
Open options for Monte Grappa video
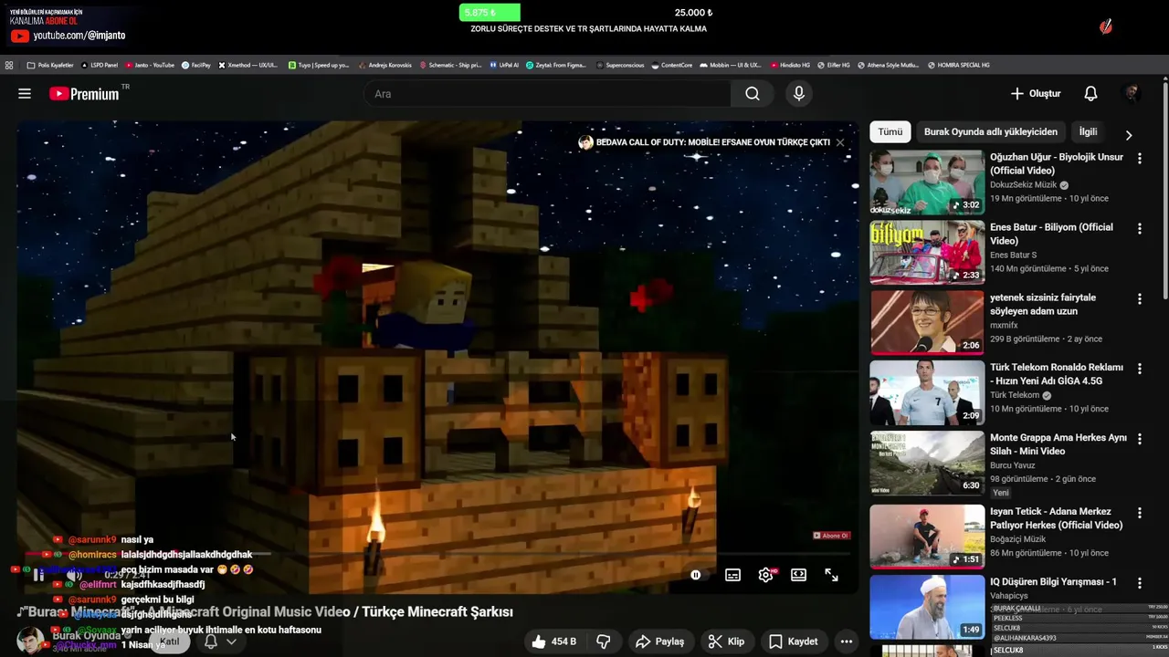[x=1139, y=439]
